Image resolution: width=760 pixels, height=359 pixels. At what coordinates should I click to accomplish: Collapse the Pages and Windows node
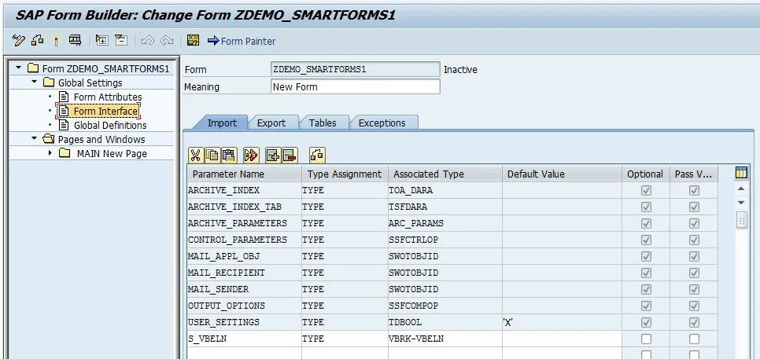coord(34,138)
